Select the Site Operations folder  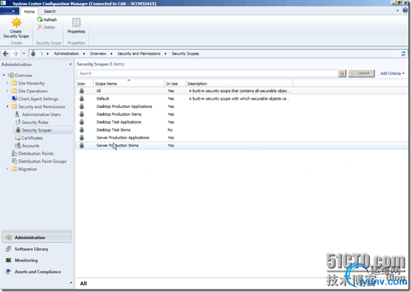coord(29,91)
